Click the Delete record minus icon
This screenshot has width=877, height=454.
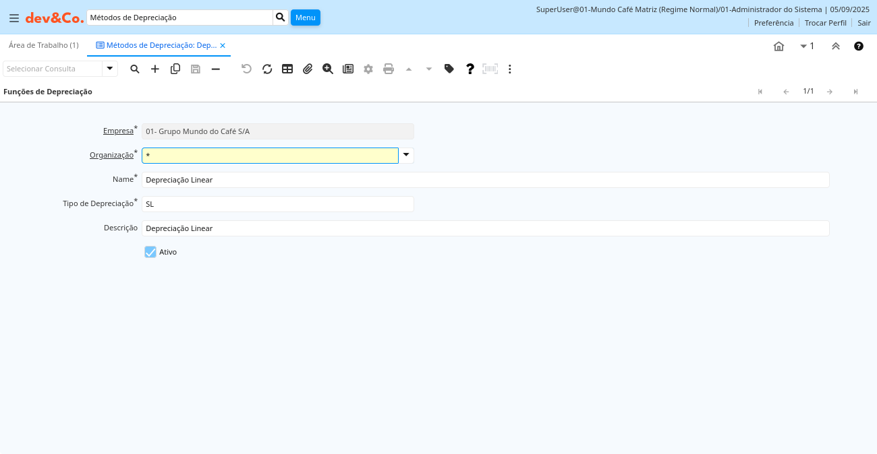click(216, 69)
